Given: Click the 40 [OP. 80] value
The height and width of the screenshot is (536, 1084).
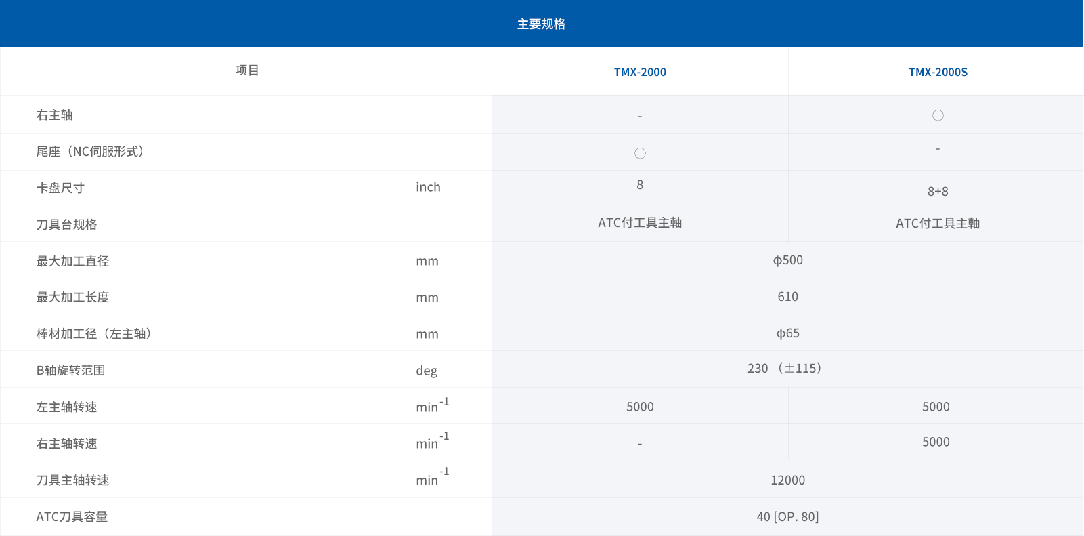Looking at the screenshot, I should [788, 517].
